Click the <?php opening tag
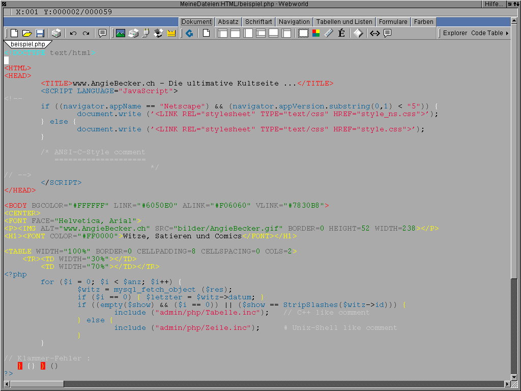521x391 pixels. [x=16, y=274]
